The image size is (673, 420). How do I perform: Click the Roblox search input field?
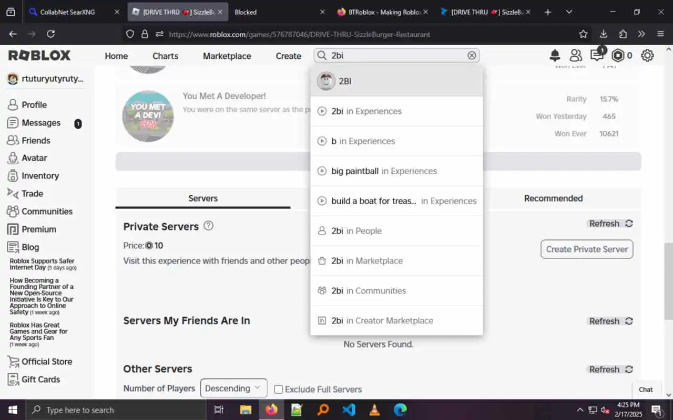(x=397, y=55)
